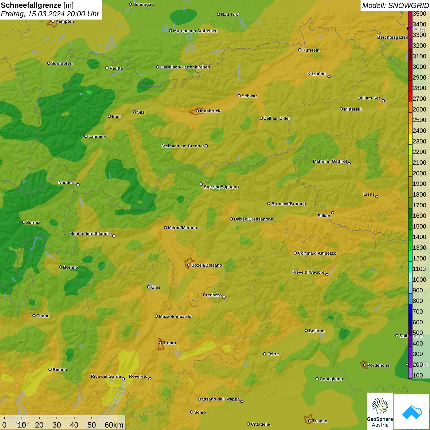Click the Belluno location dot
Screen dimensions: 430x430
[x=306, y=330]
